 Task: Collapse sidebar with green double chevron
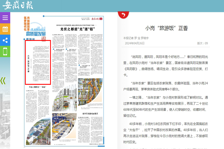point(3,81)
